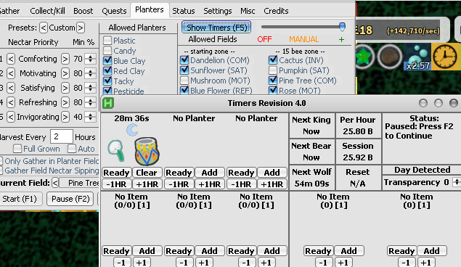Click the green H icon in Timers window
The image size is (461, 267).
pos(108,103)
